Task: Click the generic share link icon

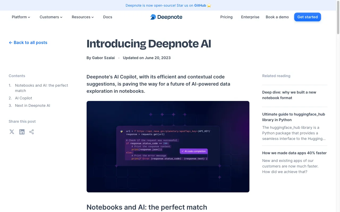Action: pos(32,132)
